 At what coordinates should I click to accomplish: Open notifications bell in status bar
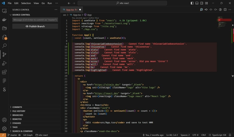tap(230, 135)
